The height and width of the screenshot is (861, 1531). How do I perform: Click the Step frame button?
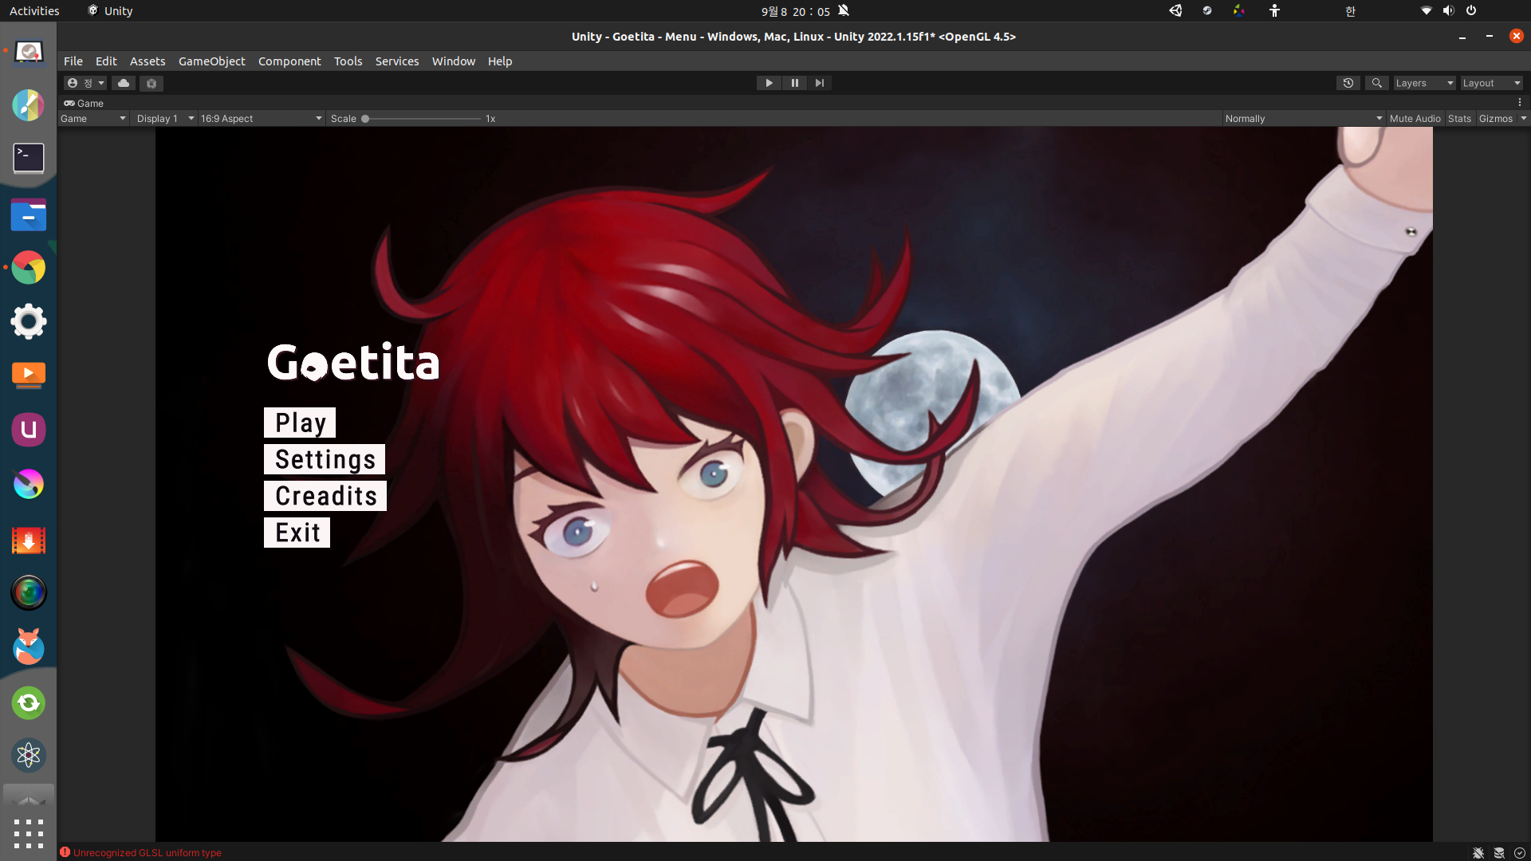819,83
